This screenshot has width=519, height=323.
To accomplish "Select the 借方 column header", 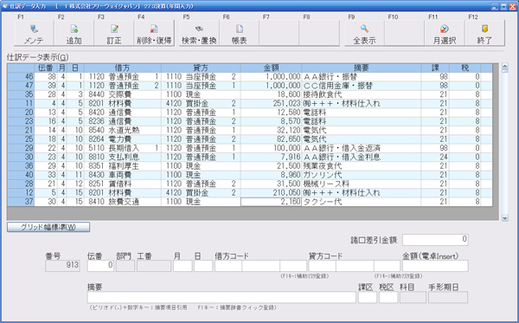I will coord(123,68).
